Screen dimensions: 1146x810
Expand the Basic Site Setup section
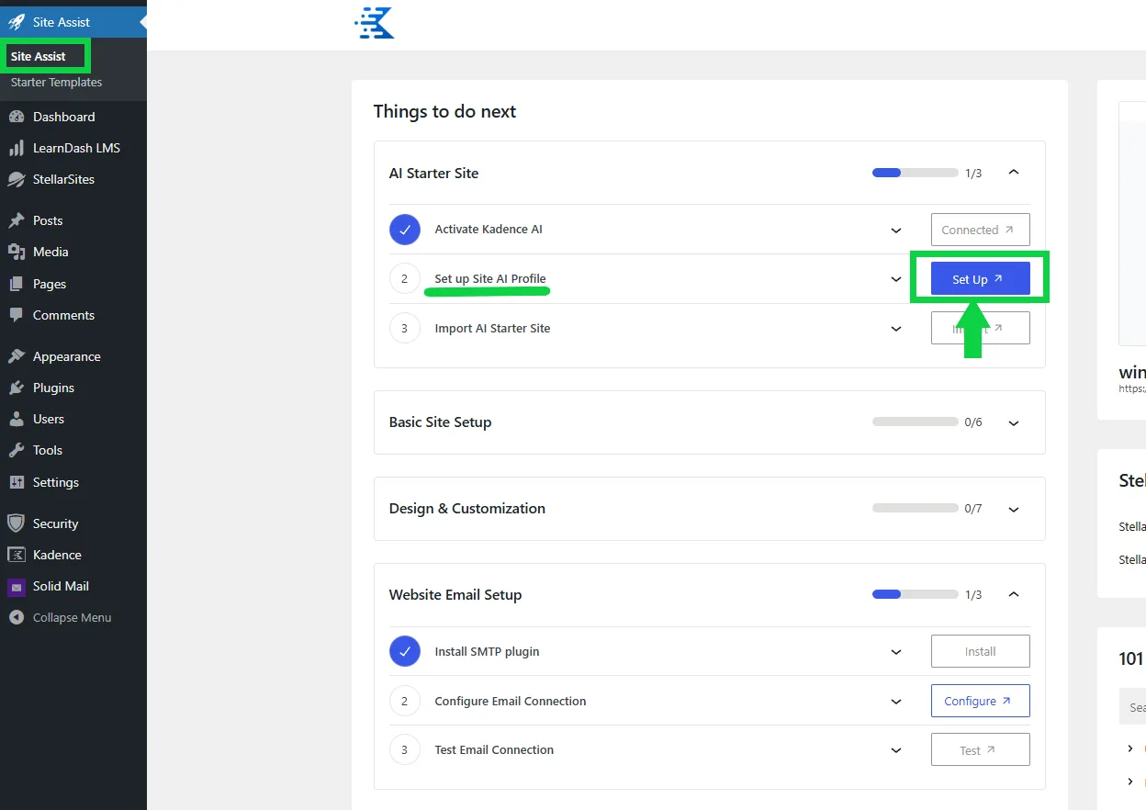point(1014,423)
